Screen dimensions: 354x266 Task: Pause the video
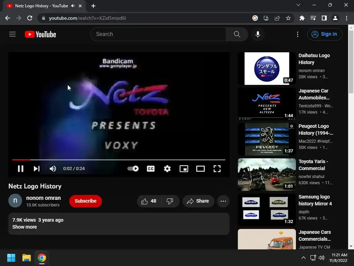[x=20, y=169]
